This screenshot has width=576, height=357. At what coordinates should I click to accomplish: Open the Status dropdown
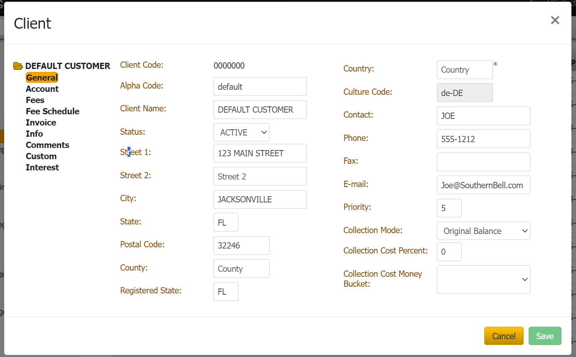(241, 133)
